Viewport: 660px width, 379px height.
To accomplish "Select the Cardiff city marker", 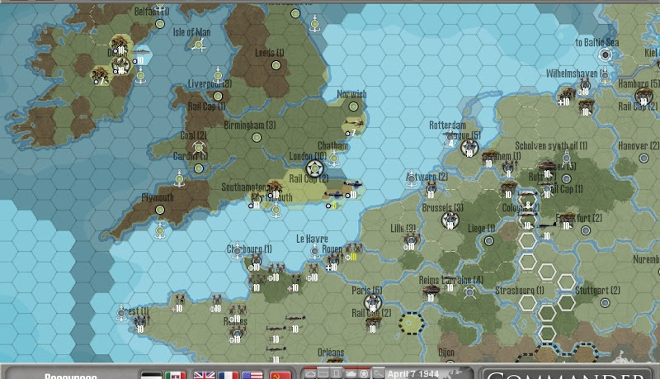I will point(199,168).
